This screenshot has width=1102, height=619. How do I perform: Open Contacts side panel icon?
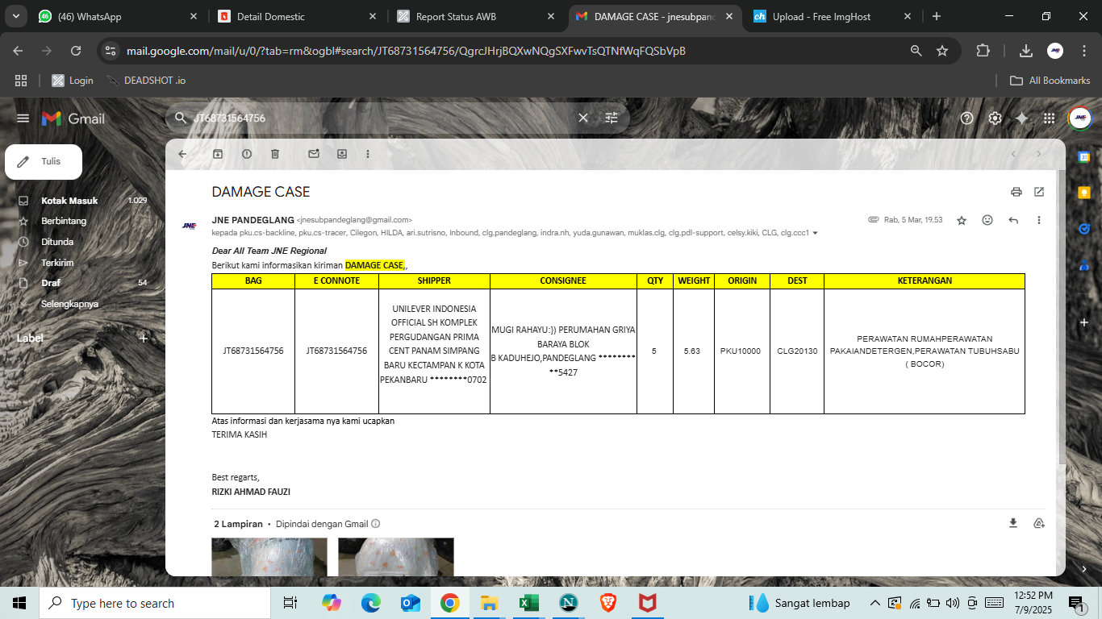point(1084,265)
